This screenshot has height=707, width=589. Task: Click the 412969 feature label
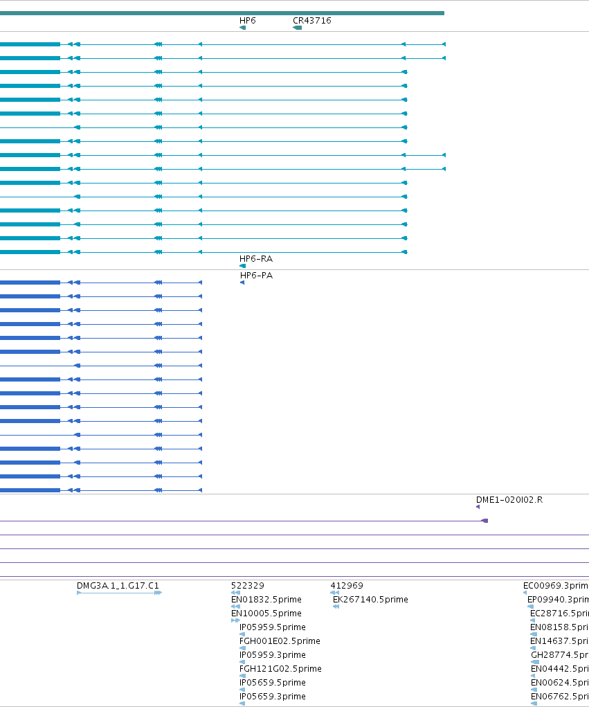[347, 586]
